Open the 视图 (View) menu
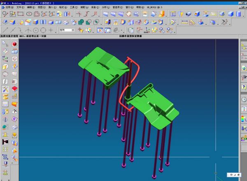This screenshot has height=181, width=247. (42, 7)
